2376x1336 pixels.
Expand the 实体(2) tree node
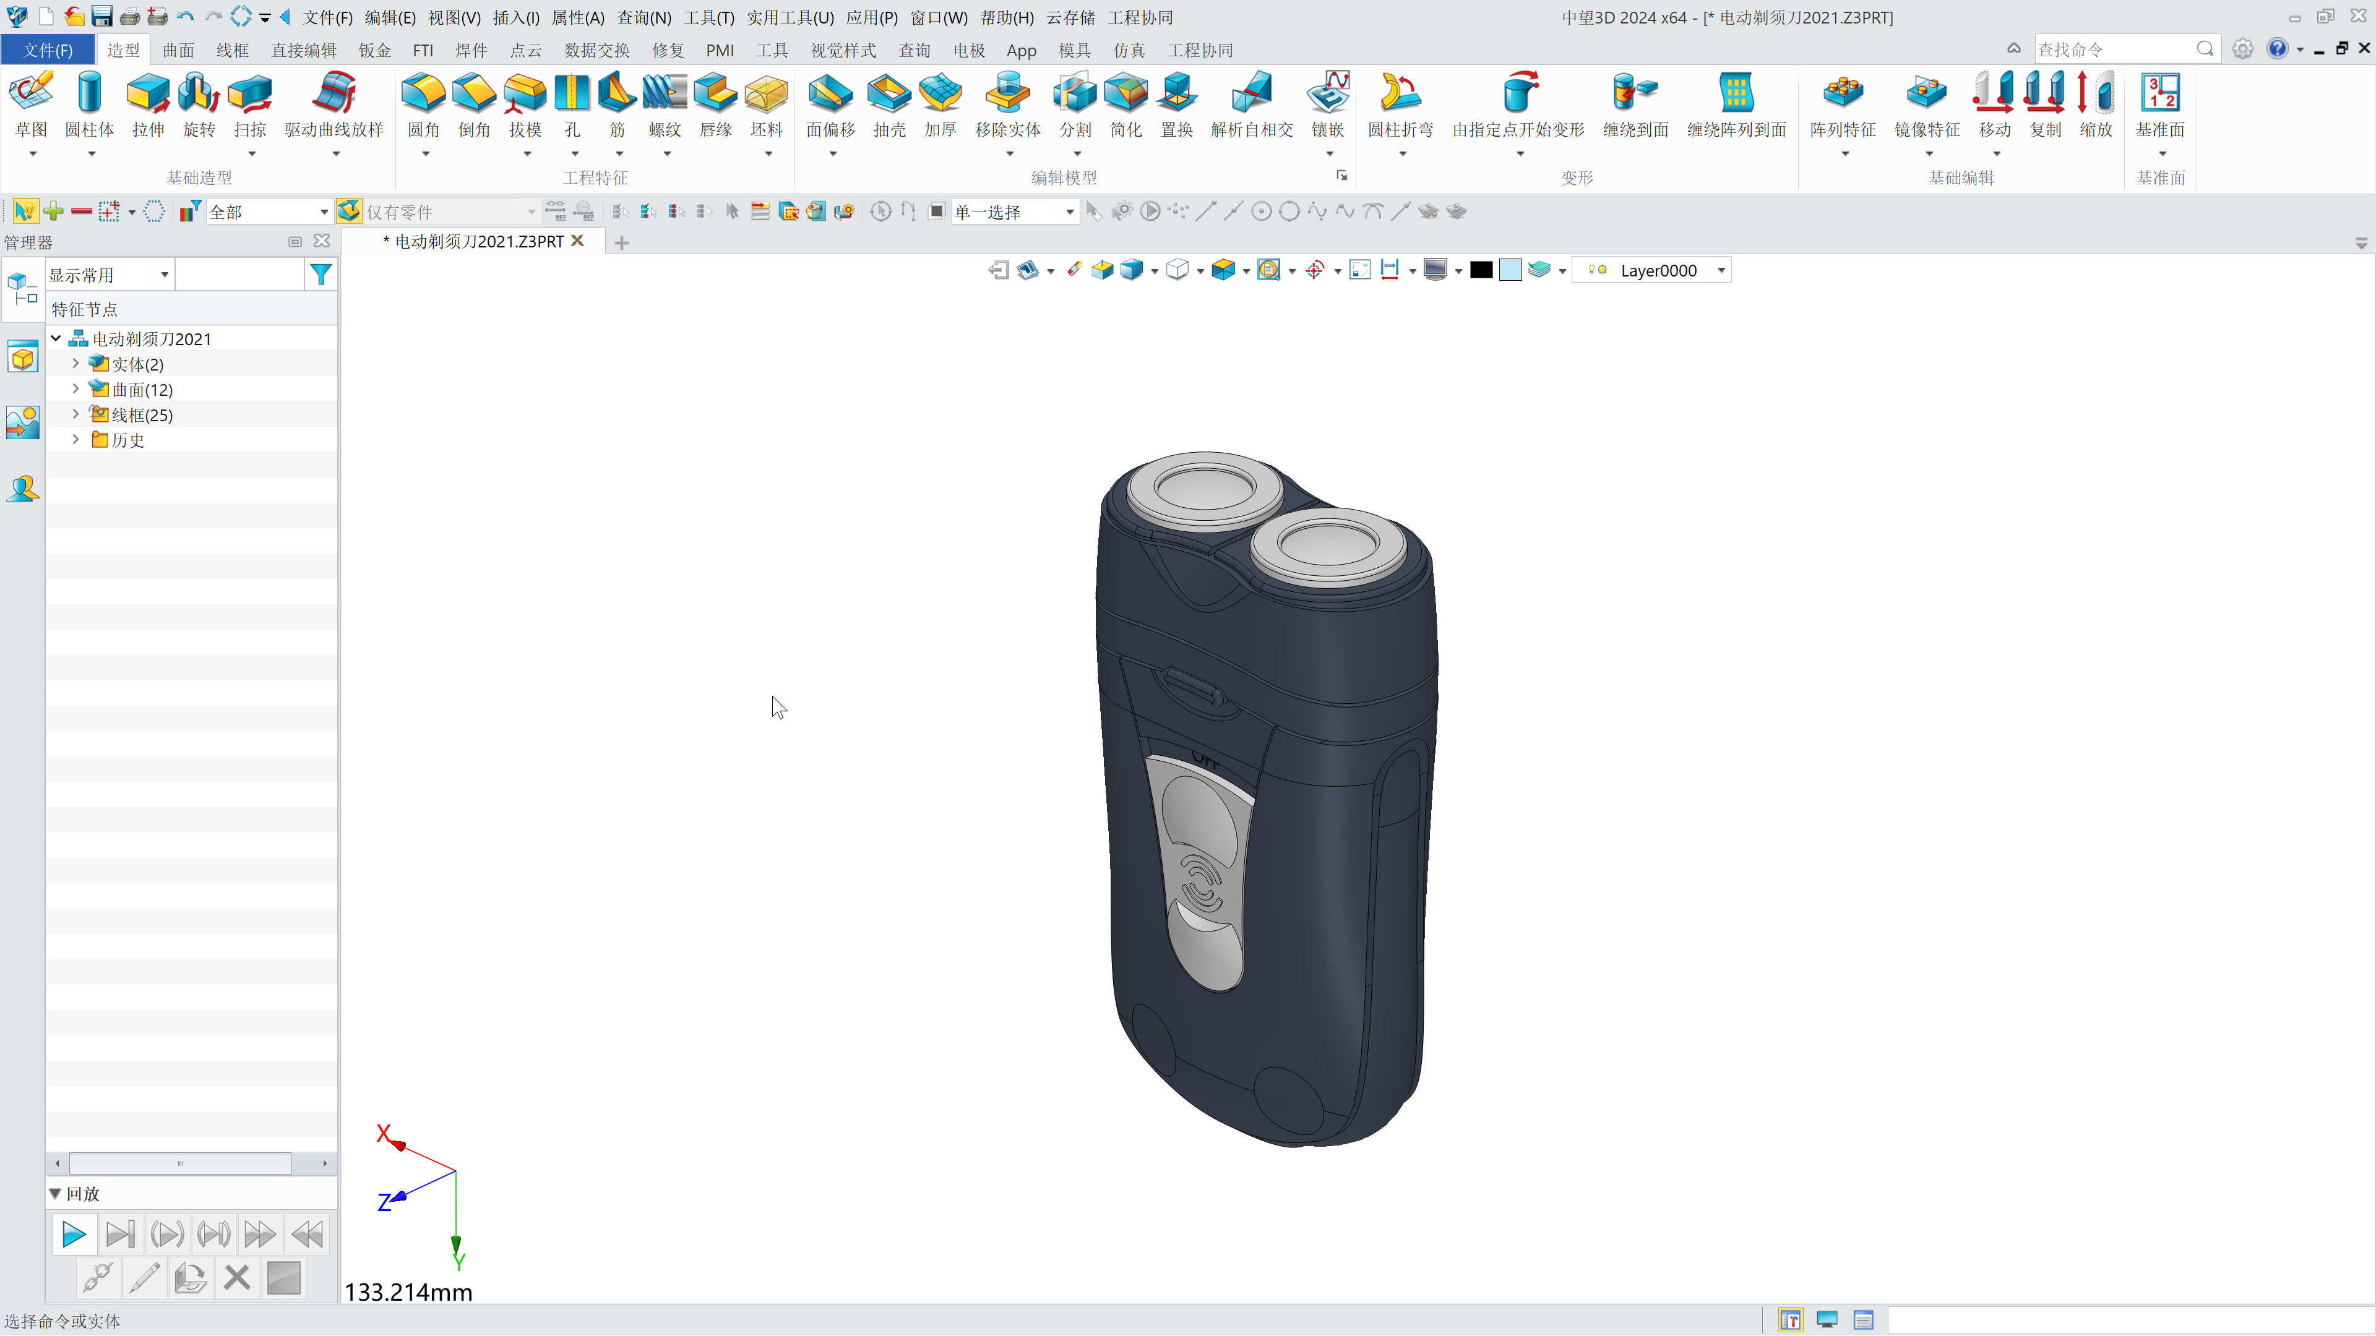(x=75, y=364)
